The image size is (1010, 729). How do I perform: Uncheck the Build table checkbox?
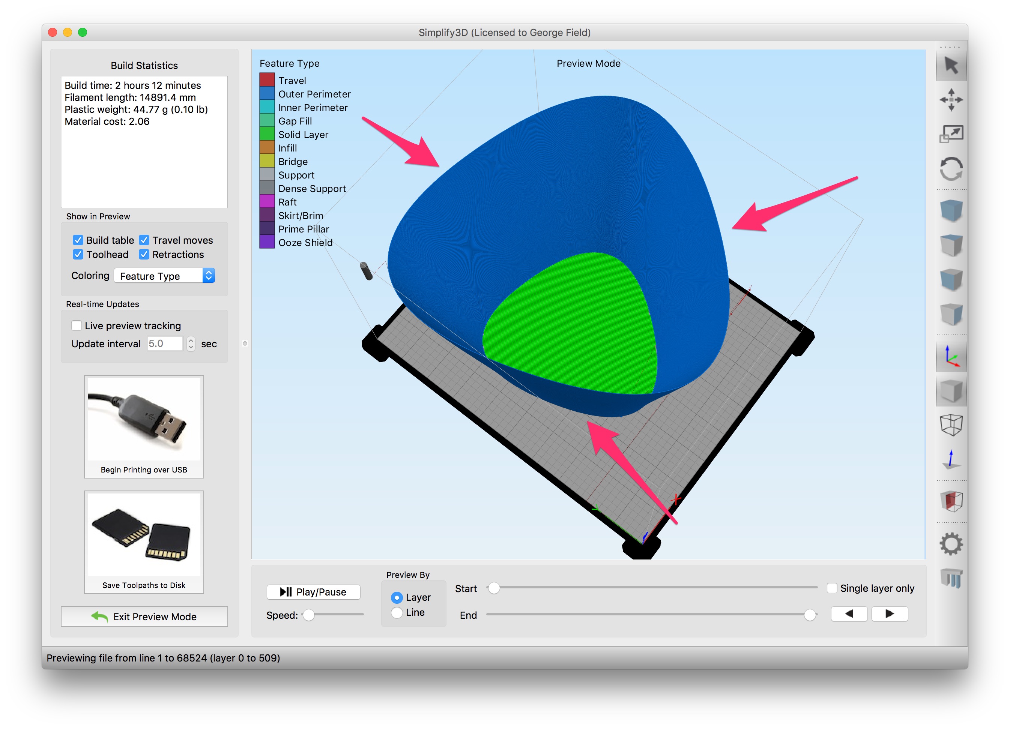click(78, 240)
